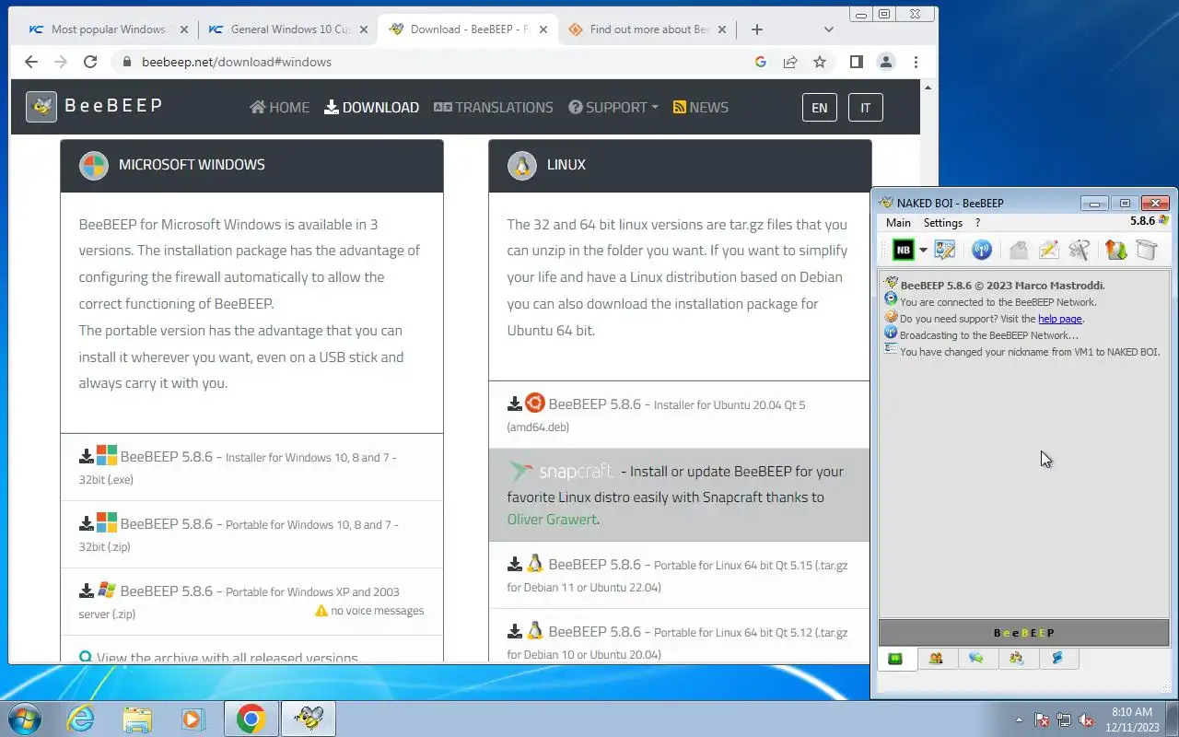Click the Microsoft Windows logo in card header
The width and height of the screenshot is (1179, 737).
pos(93,166)
